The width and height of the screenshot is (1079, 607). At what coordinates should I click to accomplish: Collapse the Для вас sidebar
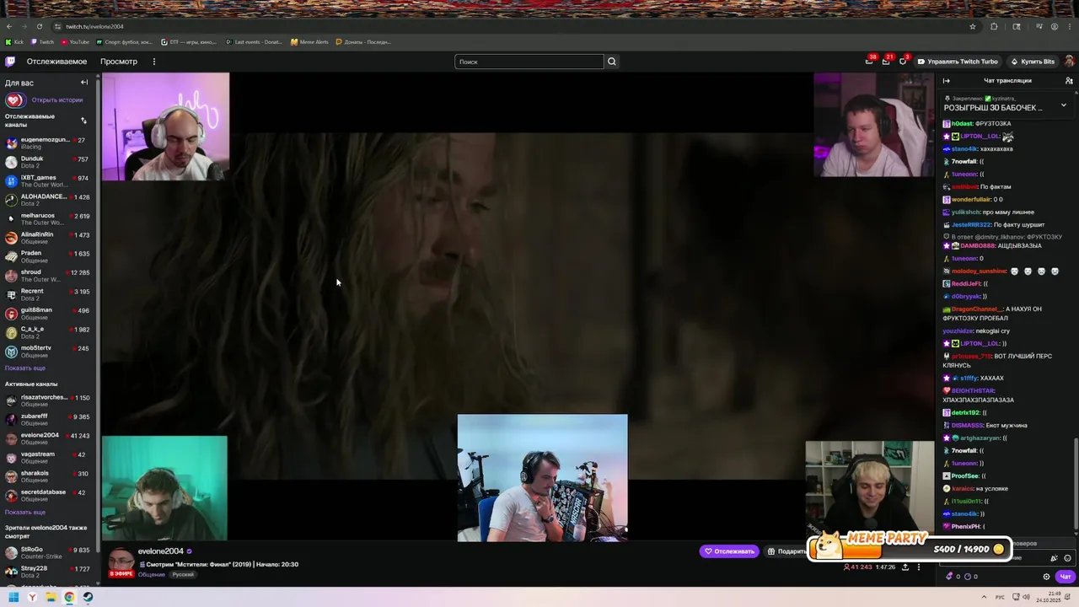(84, 83)
